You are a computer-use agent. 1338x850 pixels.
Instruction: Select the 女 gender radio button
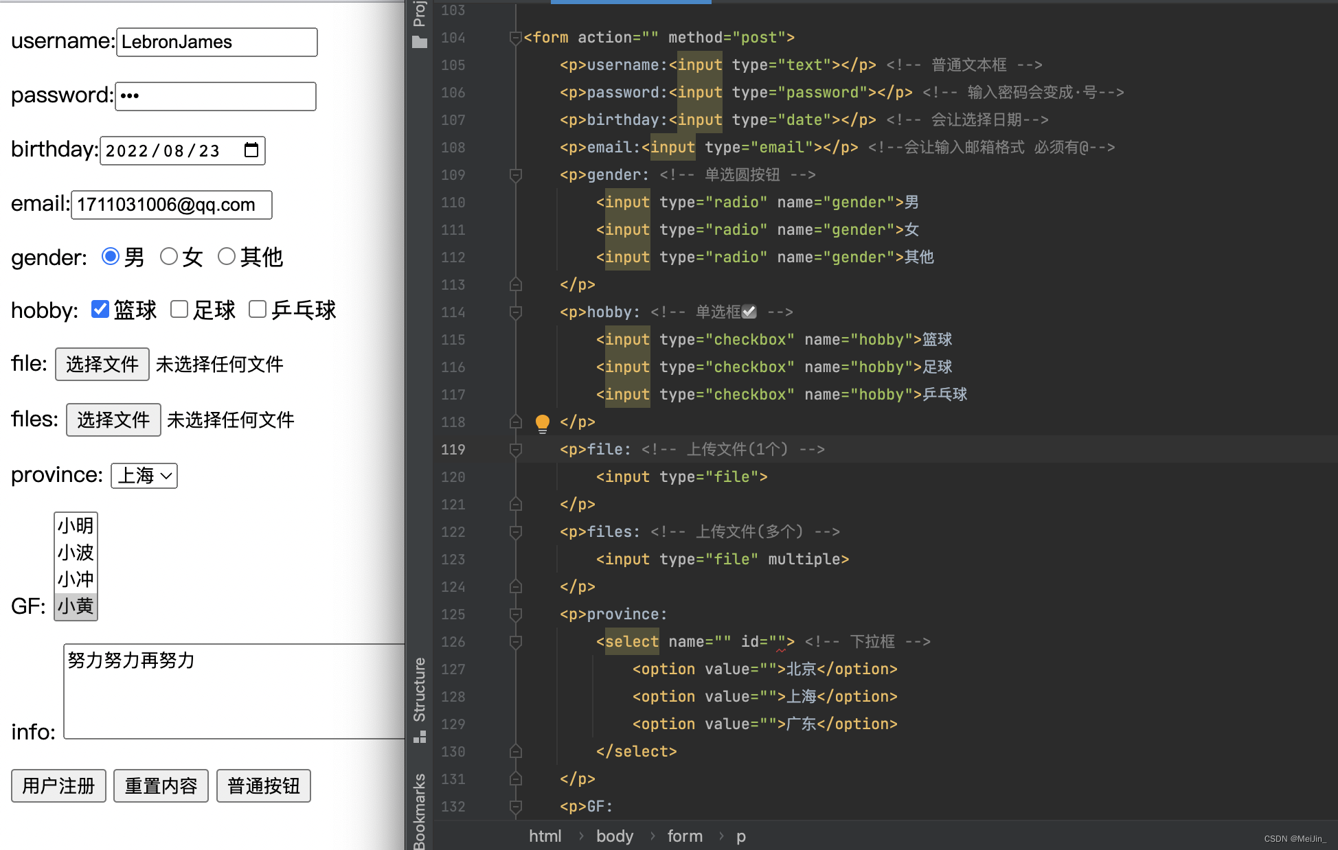169,257
